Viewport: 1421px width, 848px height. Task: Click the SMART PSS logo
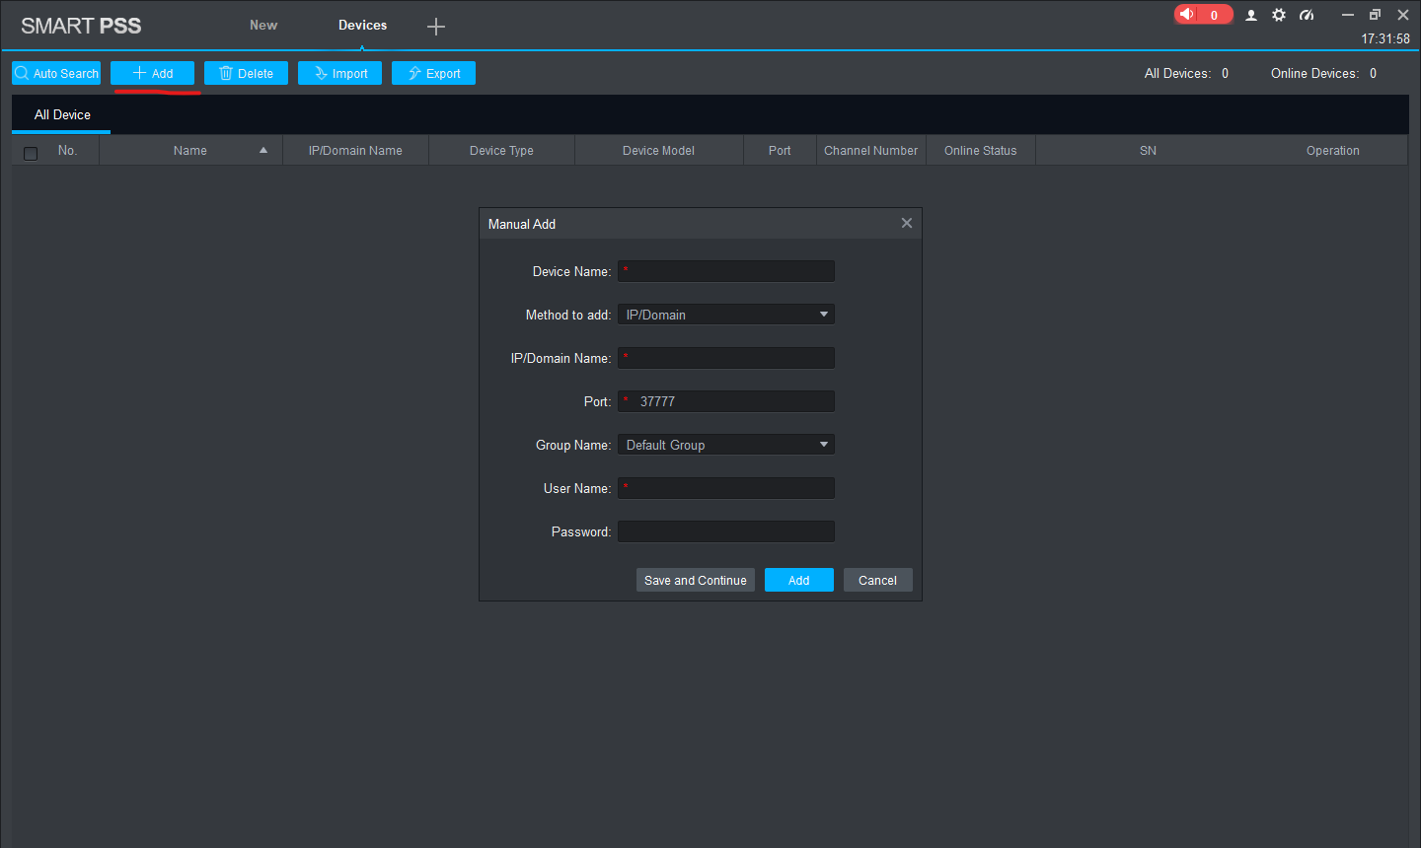[81, 26]
